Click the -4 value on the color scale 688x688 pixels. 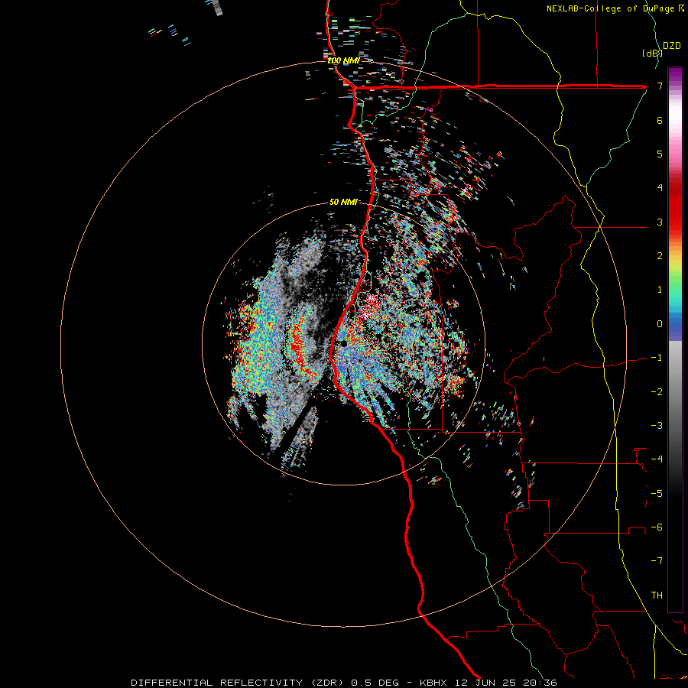[x=657, y=459]
